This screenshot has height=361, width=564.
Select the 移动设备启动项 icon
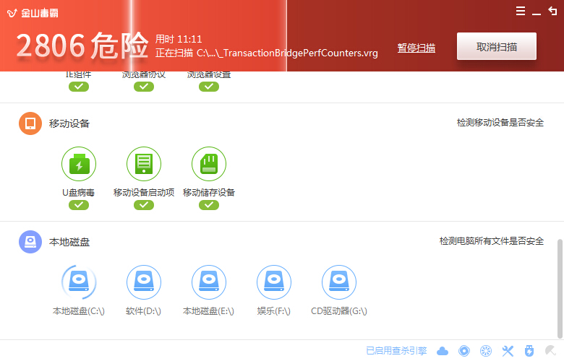pos(144,164)
